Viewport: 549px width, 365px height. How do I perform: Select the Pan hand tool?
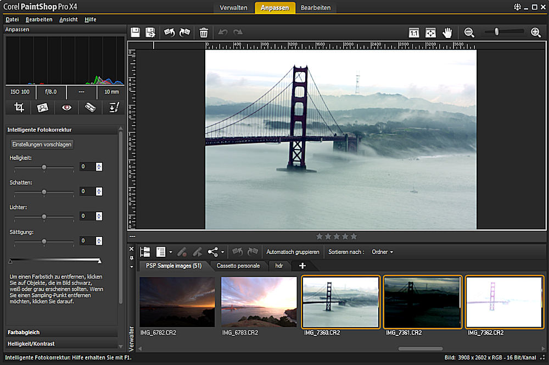[x=447, y=32]
